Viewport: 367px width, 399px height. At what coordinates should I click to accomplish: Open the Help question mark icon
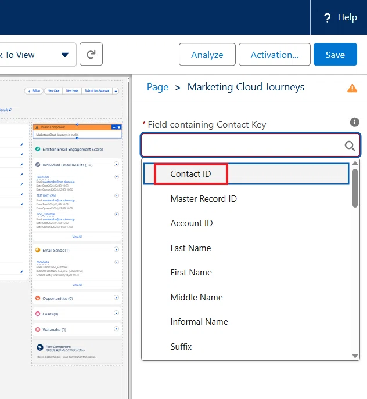[328, 18]
